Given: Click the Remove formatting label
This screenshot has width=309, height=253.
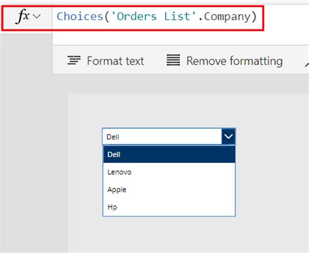Looking at the screenshot, I should 235,61.
